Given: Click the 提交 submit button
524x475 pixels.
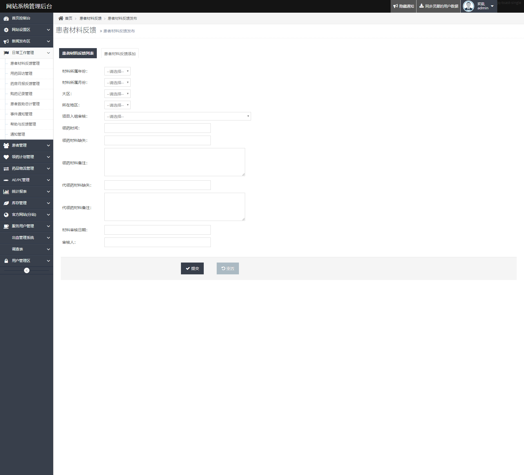Looking at the screenshot, I should coord(192,268).
